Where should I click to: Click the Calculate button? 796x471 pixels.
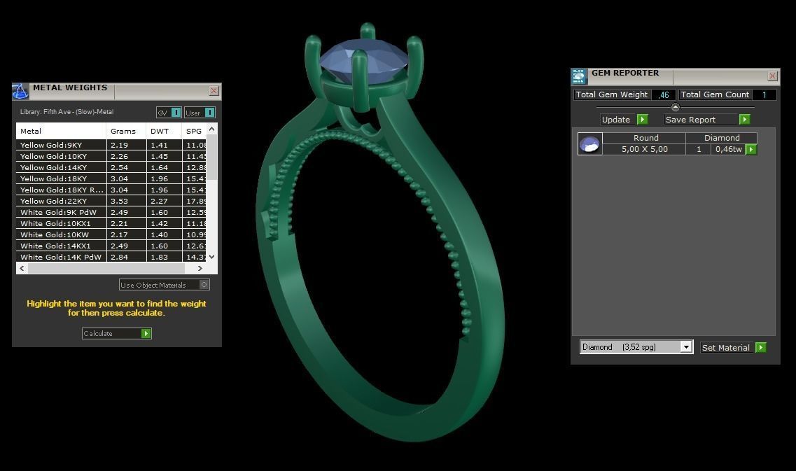pos(117,333)
